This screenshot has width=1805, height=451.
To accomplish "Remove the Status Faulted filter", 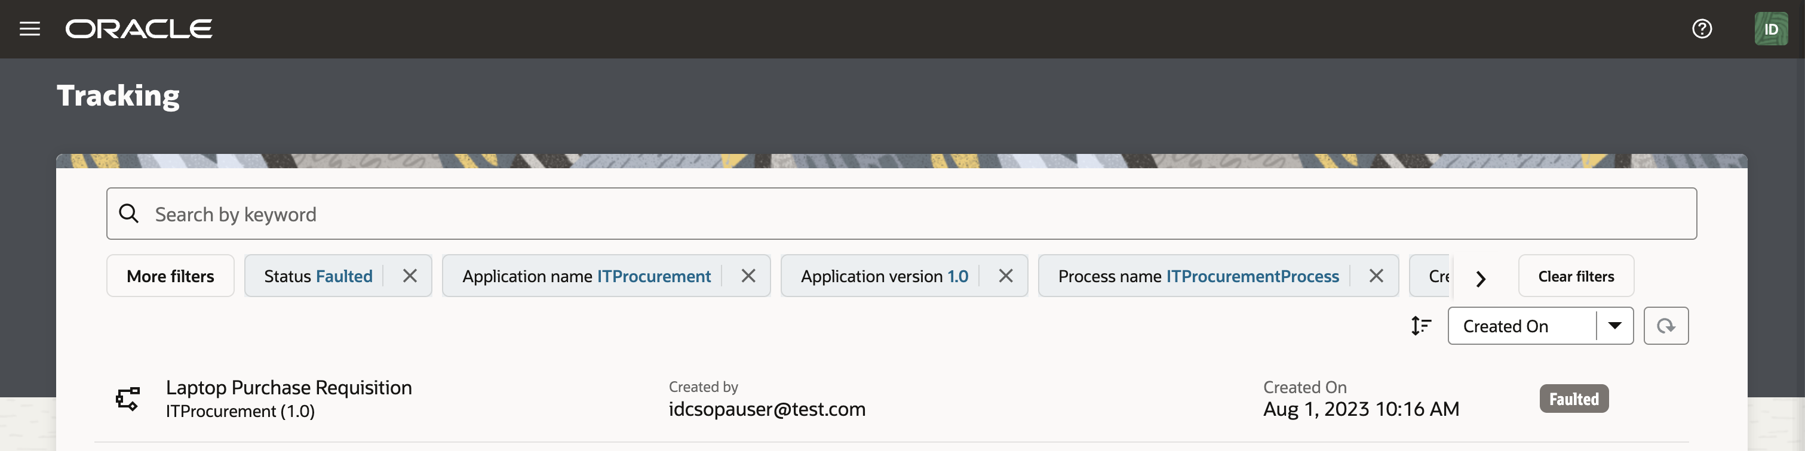I will (410, 276).
